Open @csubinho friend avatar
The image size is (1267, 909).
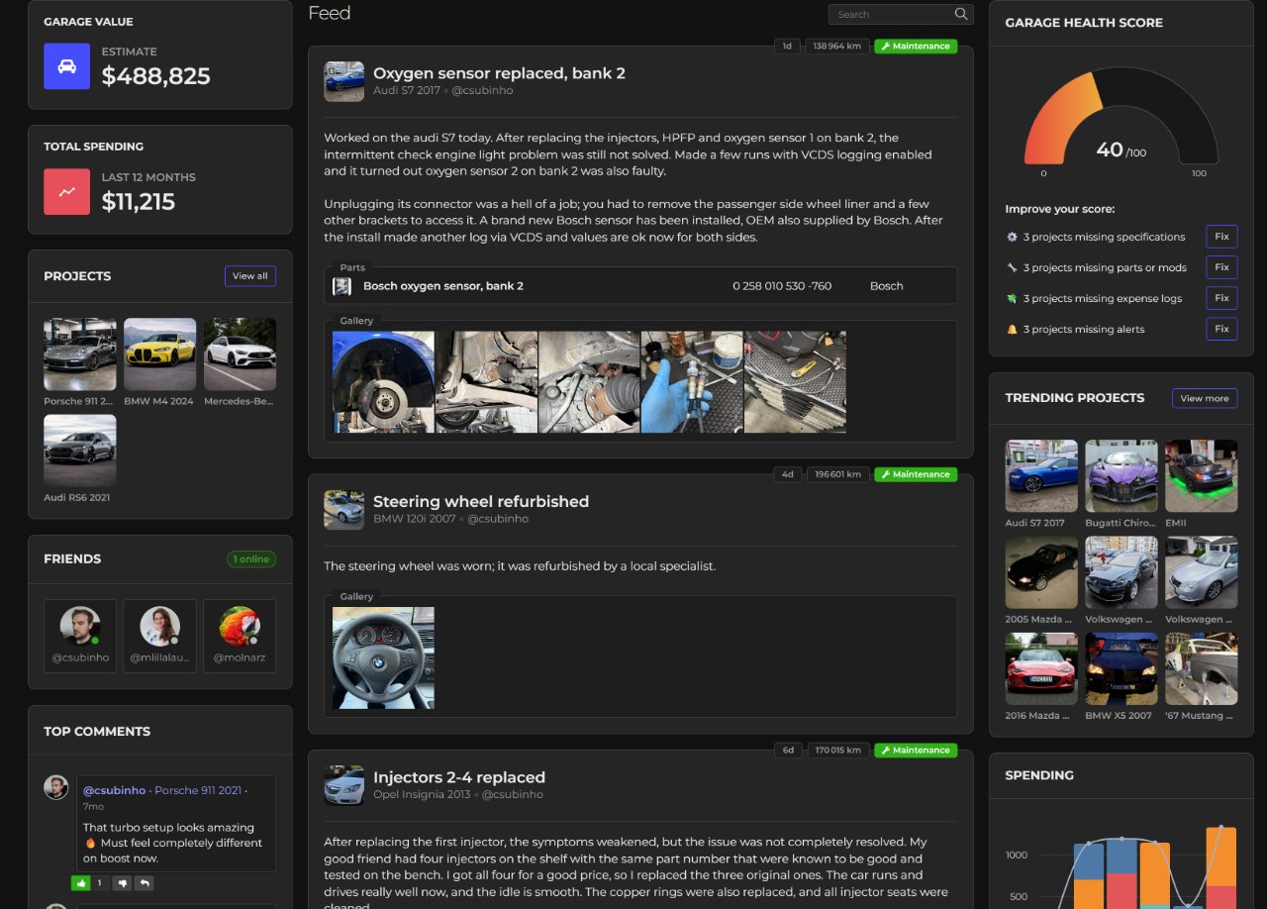pyautogui.click(x=80, y=627)
